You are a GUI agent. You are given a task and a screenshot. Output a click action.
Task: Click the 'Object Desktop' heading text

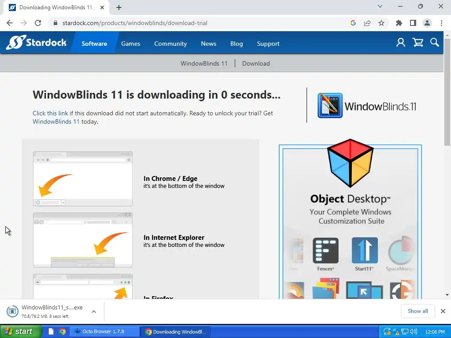[350, 199]
